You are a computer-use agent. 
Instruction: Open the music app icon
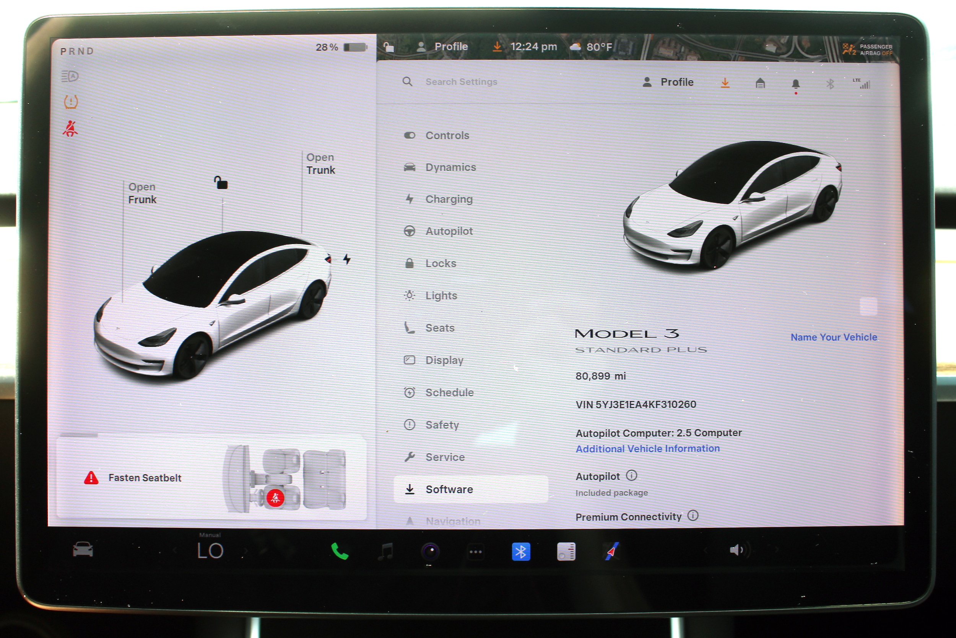coord(385,552)
